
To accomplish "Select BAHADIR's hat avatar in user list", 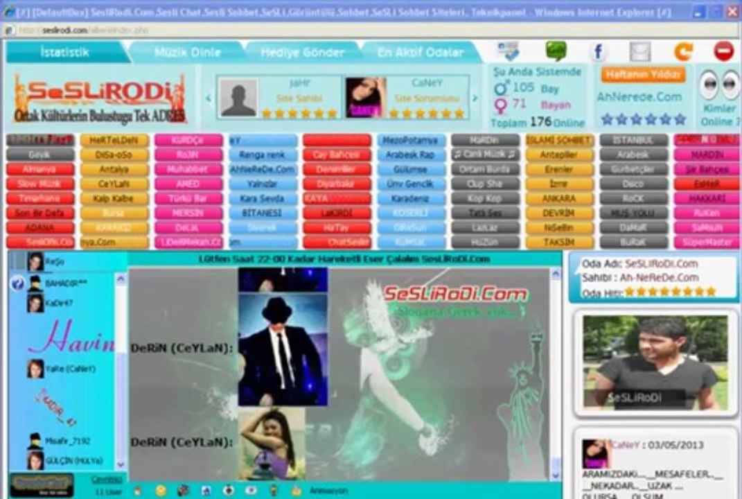I will pyautogui.click(x=35, y=283).
